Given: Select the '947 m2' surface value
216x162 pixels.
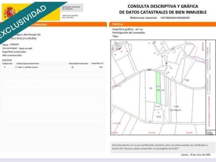Looking at the screenshot, I should (x=139, y=29).
